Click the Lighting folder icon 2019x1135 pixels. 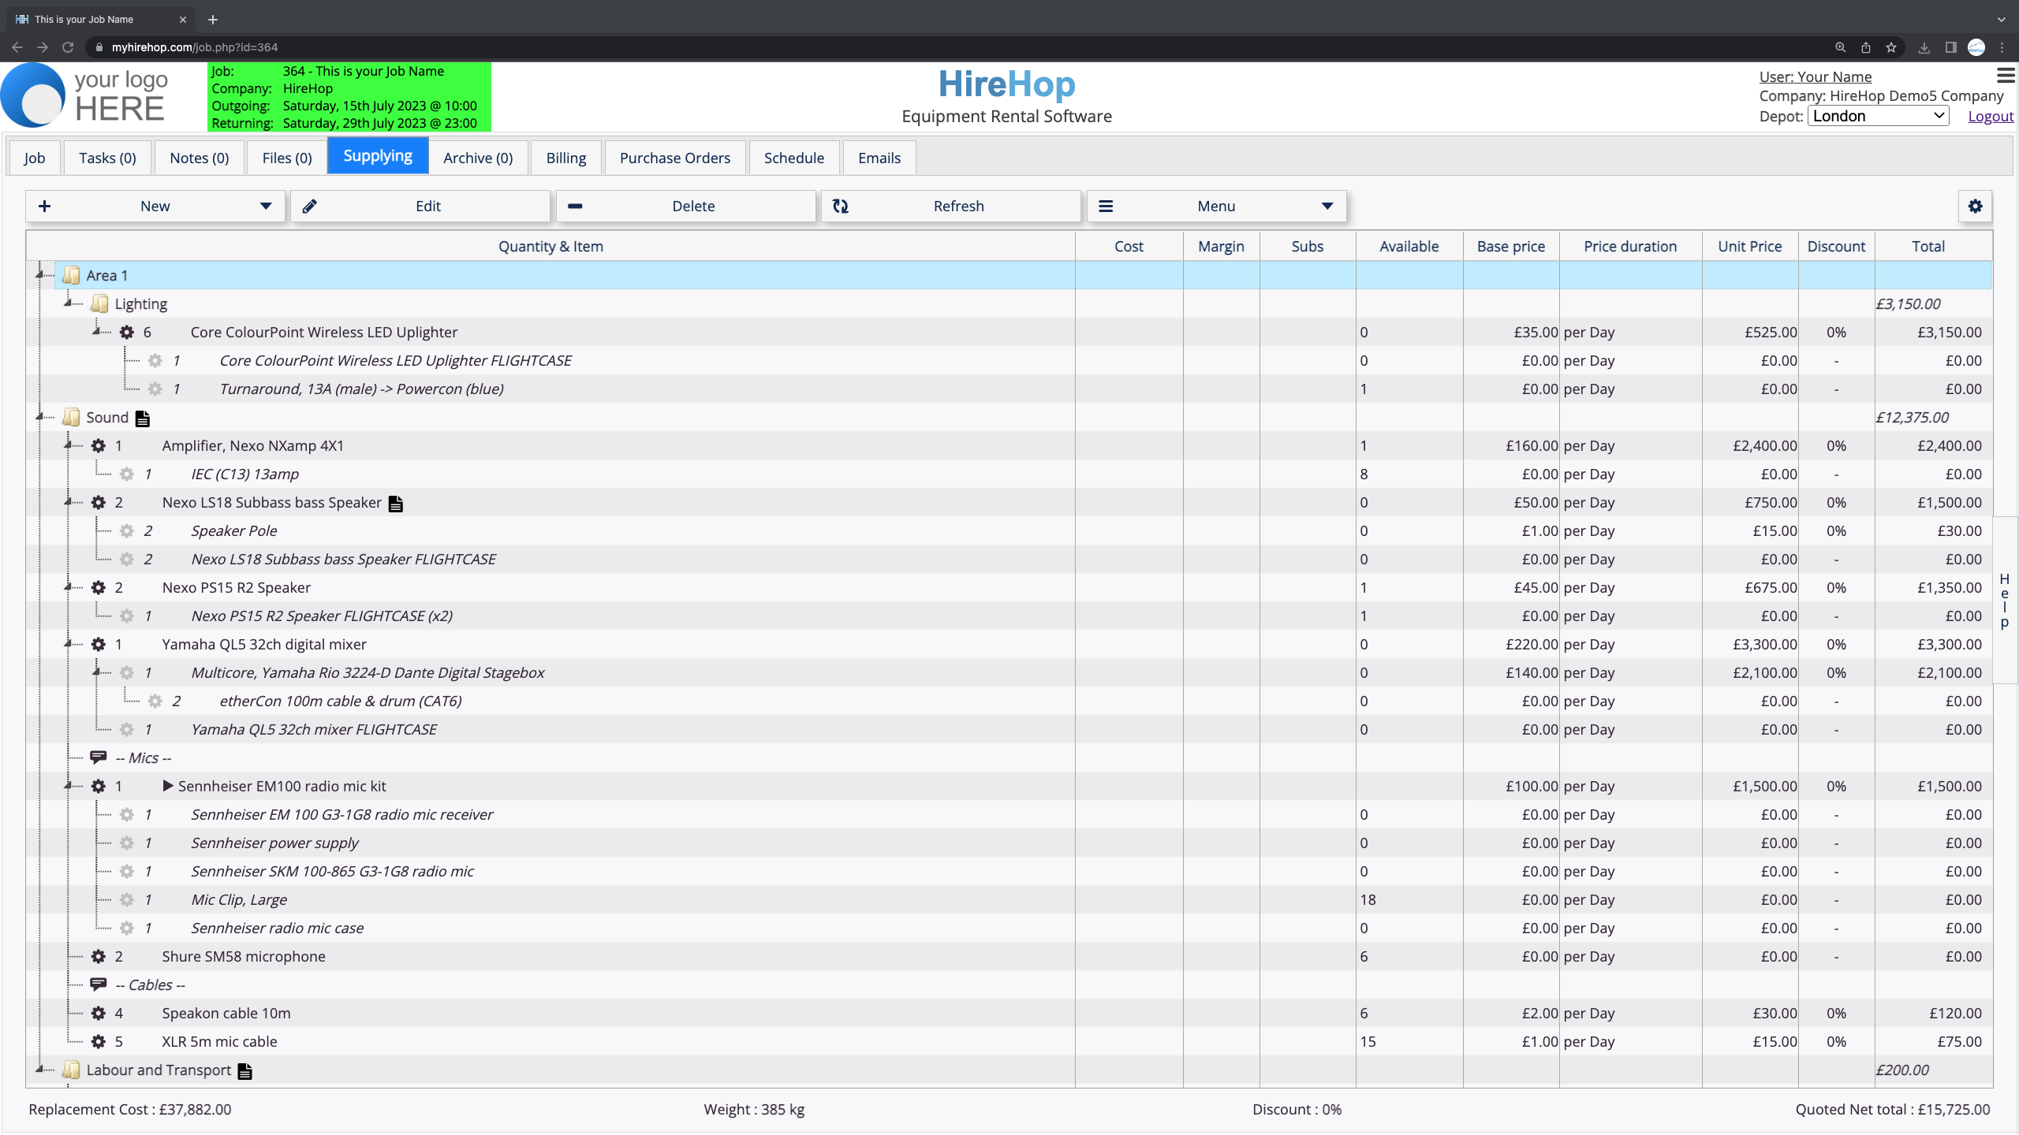coord(99,304)
